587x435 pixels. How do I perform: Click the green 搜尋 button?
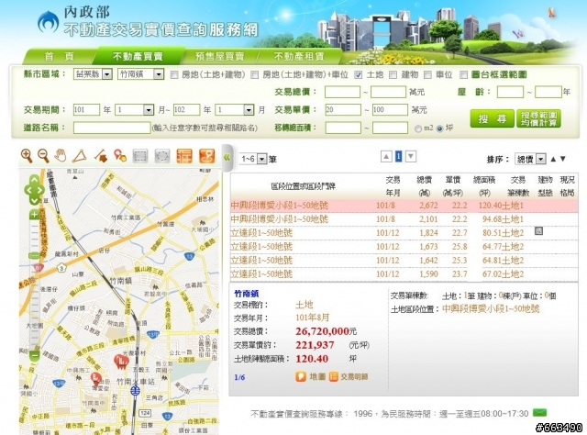[x=492, y=118]
